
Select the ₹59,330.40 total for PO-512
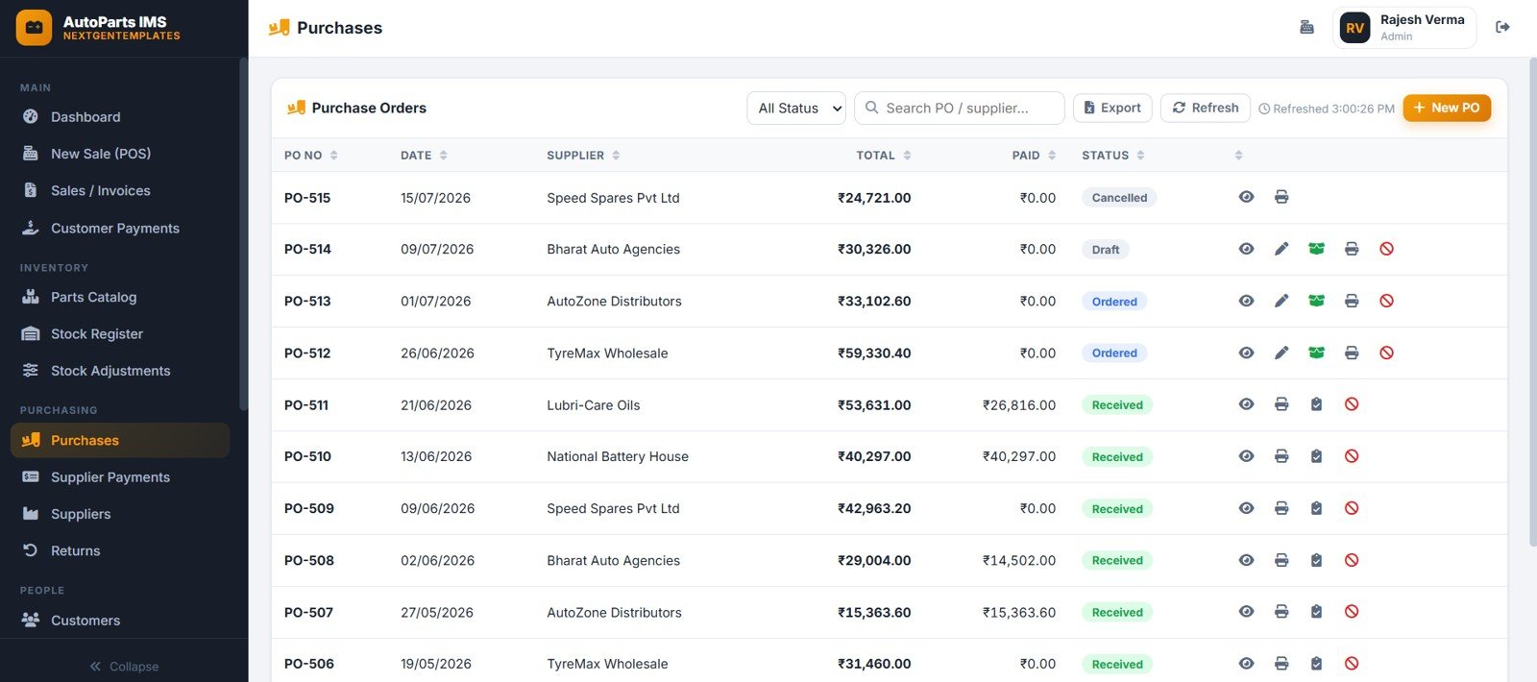(x=874, y=353)
